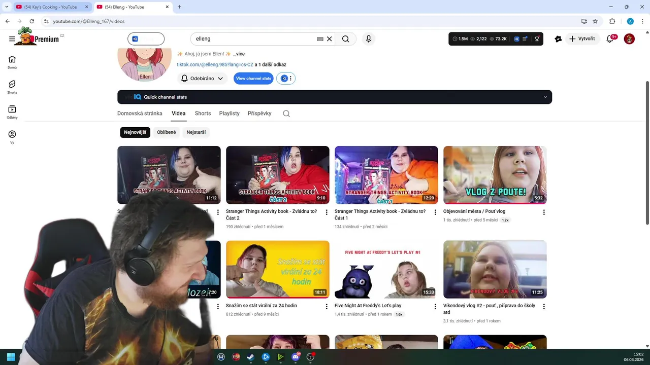This screenshot has height=365, width=650.
Task: Click the vidIQ logo in stats bar
Action: click(x=516, y=39)
